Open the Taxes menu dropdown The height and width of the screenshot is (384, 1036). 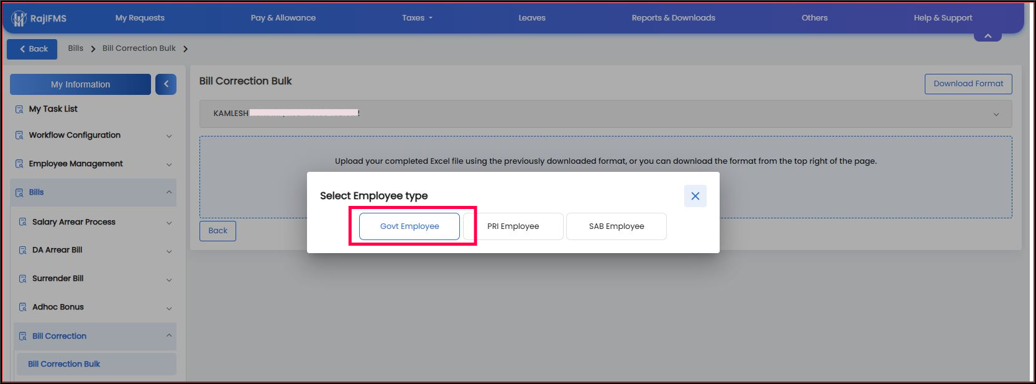tap(417, 18)
